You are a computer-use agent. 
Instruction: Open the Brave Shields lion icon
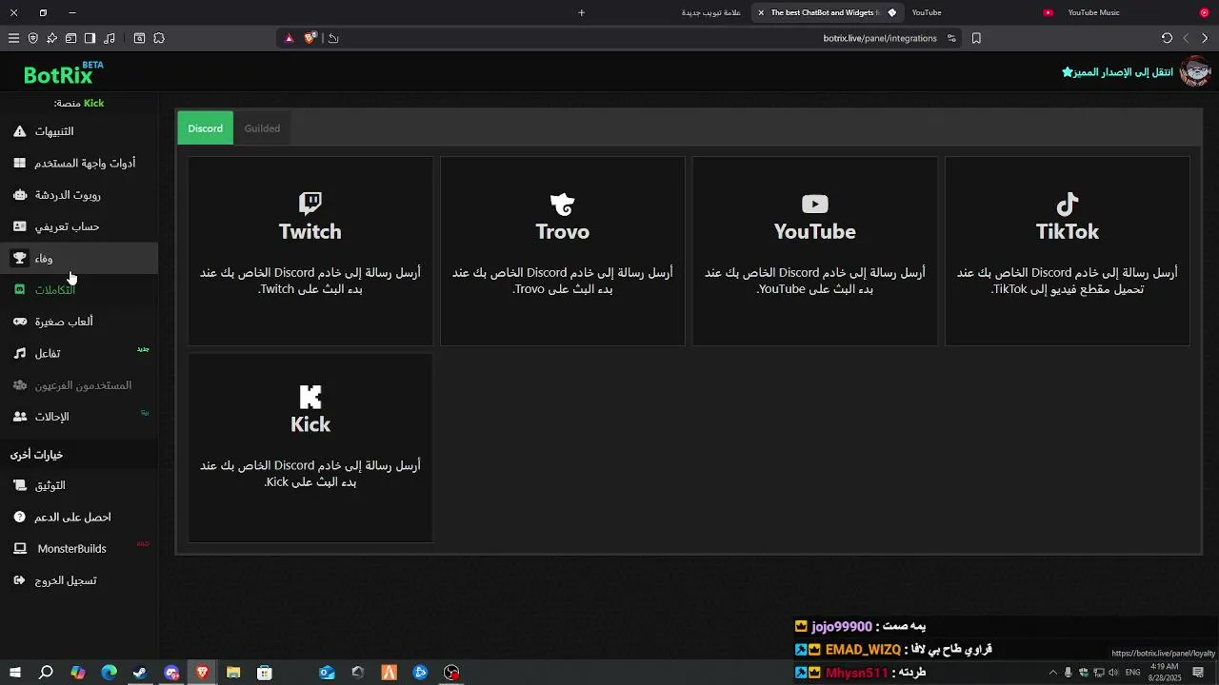pos(310,38)
